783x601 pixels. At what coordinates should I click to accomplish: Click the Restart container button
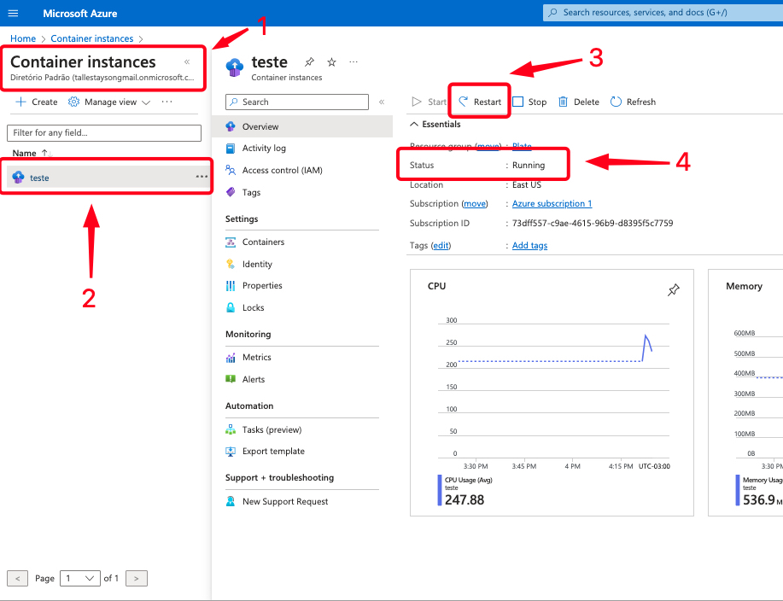pos(480,102)
